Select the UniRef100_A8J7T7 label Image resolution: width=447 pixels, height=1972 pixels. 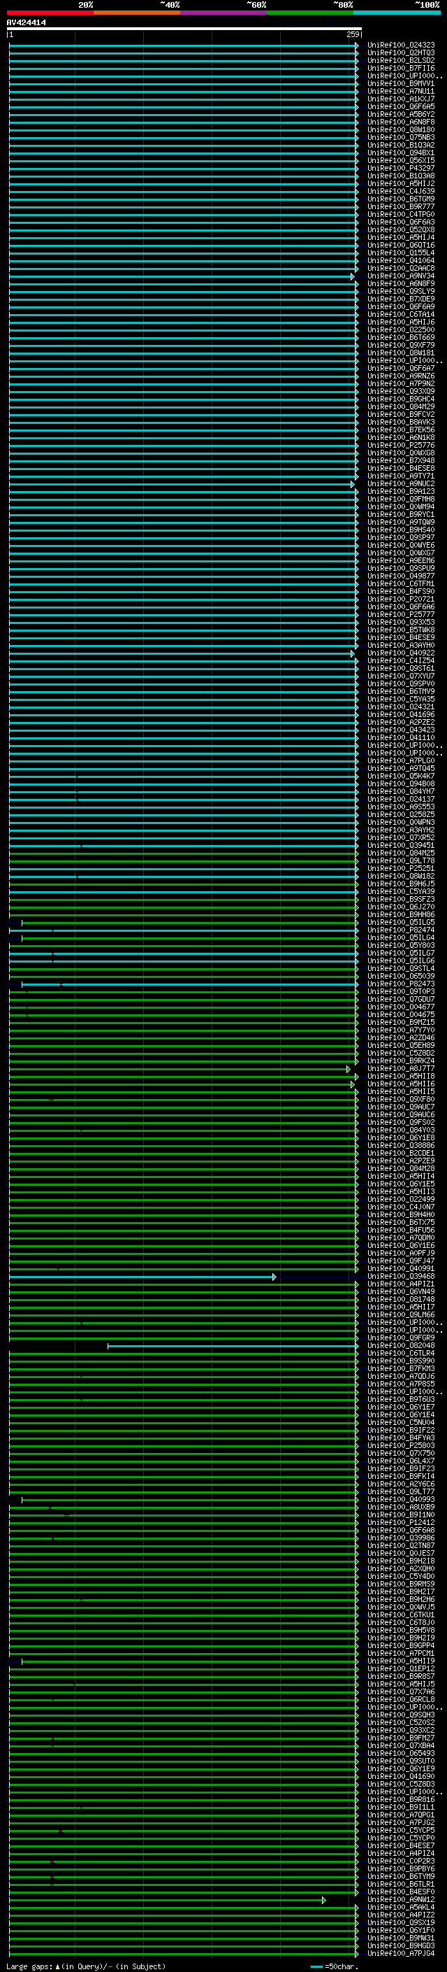pos(401,1069)
